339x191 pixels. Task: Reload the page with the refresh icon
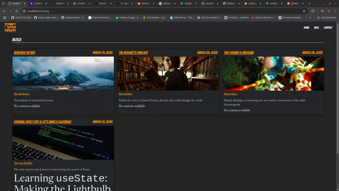point(16,11)
